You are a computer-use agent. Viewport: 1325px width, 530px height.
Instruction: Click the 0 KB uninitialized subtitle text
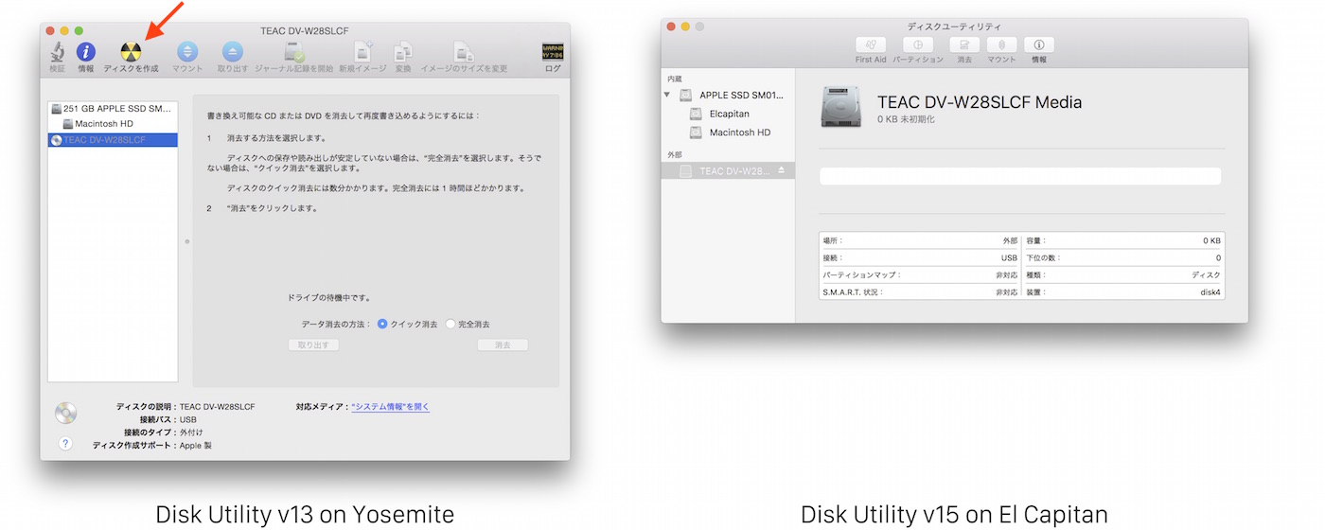906,119
